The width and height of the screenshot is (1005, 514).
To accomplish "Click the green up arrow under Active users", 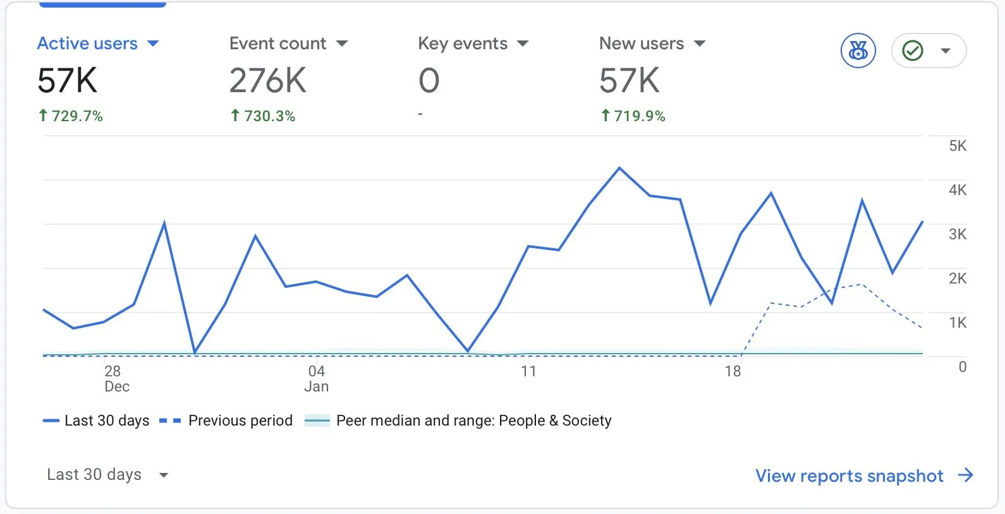I will [43, 115].
